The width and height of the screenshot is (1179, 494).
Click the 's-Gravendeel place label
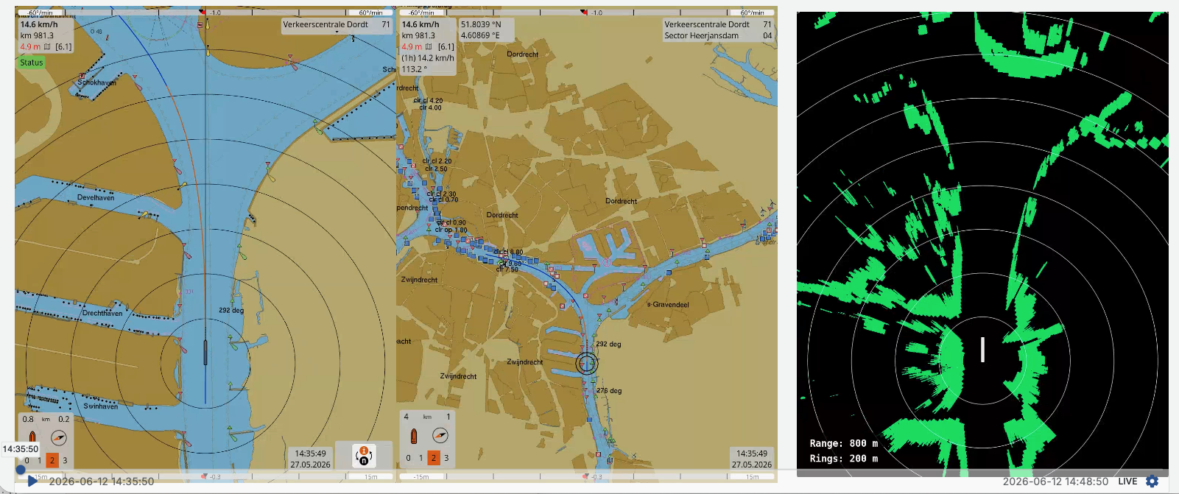click(x=668, y=304)
